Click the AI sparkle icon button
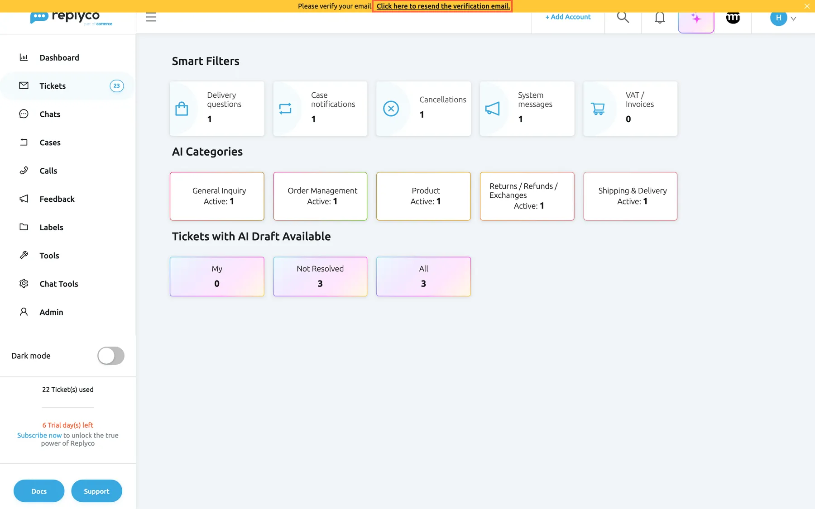815x509 pixels. point(696,18)
